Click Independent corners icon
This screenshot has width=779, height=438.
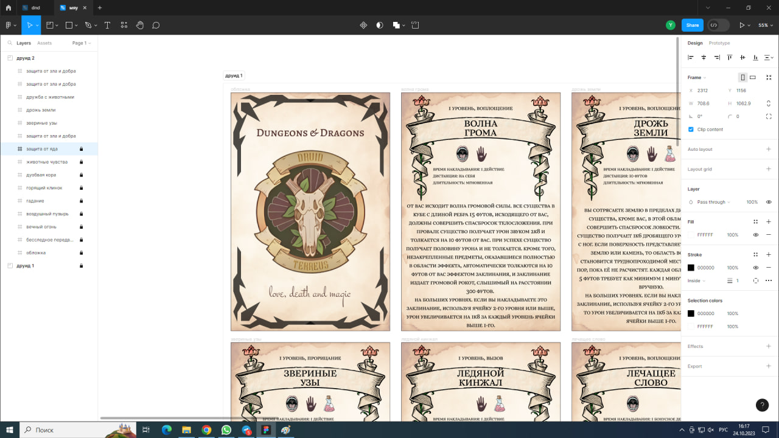coord(769,116)
